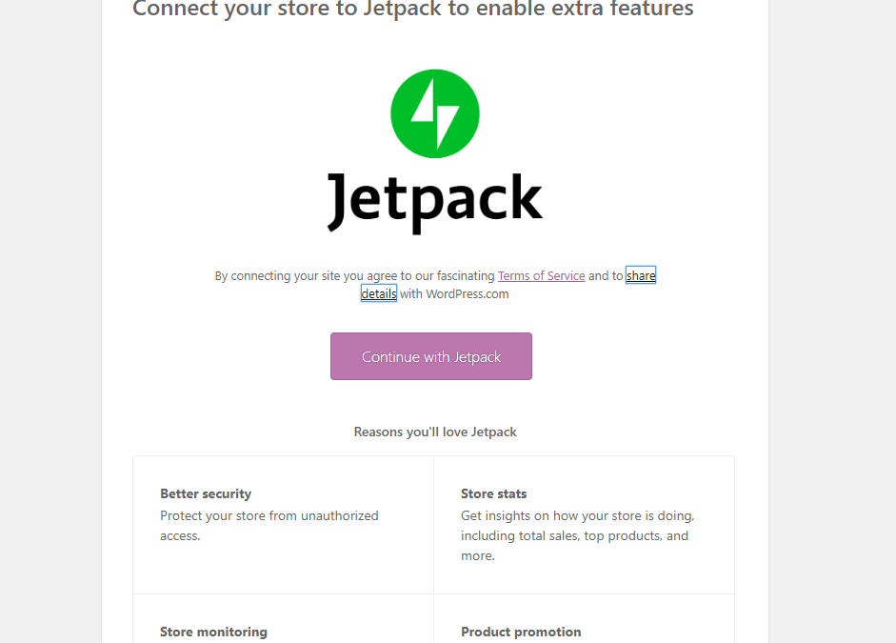Click the green Jetpack lightning bolt logo
This screenshot has width=896, height=643.
(x=435, y=113)
